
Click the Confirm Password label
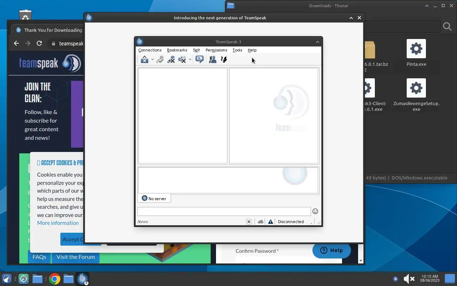[x=257, y=251]
